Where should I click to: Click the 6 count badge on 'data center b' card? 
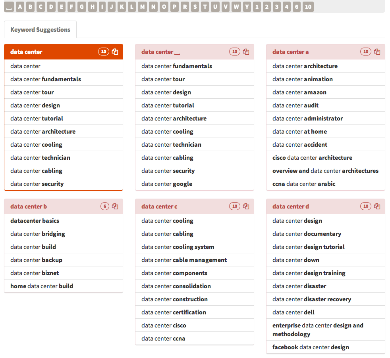(x=105, y=206)
